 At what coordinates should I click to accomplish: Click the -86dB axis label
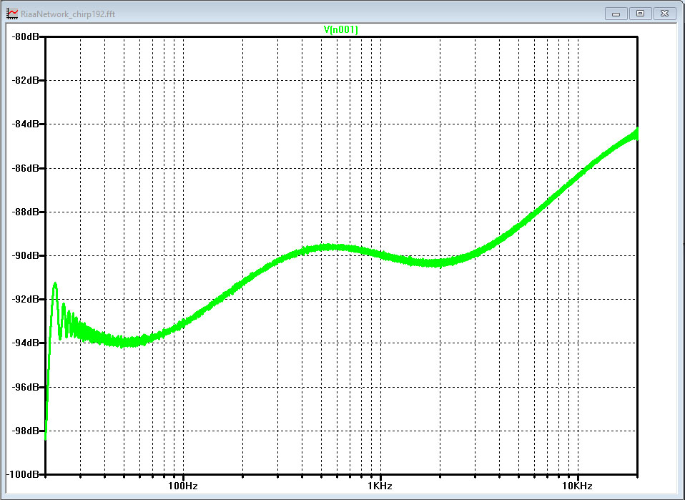(x=25, y=168)
